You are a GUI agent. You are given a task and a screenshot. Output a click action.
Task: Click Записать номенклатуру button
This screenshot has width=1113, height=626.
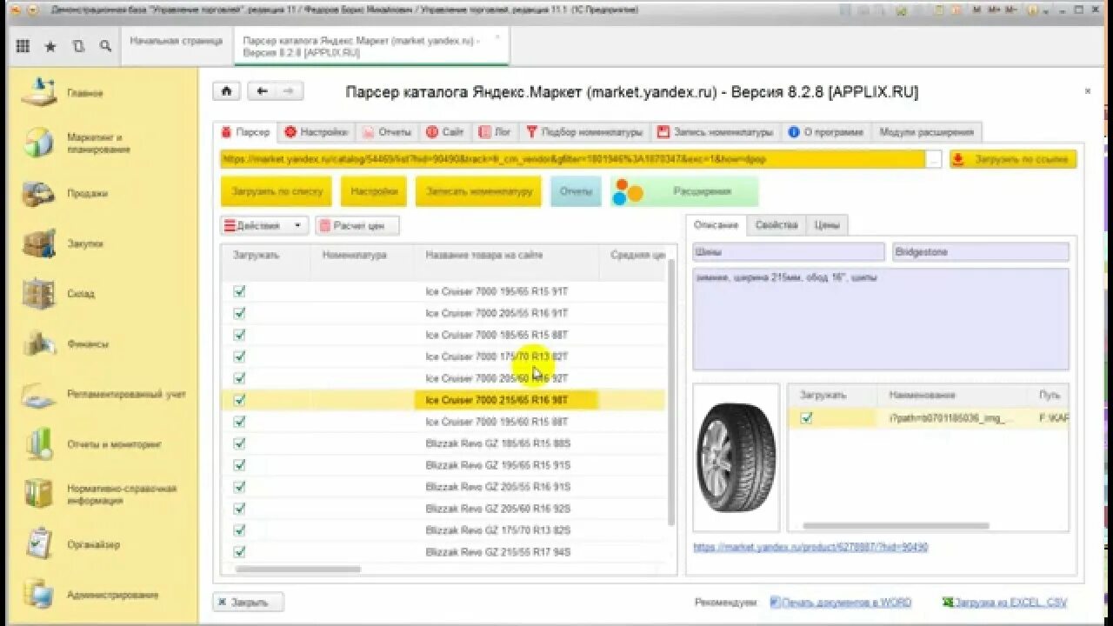tap(478, 191)
